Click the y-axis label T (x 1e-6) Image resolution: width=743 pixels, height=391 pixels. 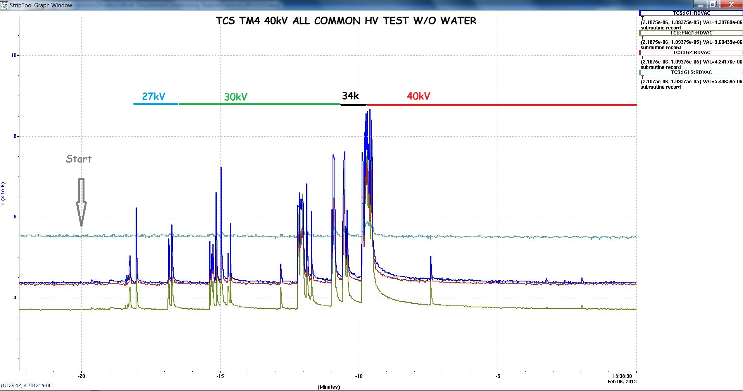(3, 194)
